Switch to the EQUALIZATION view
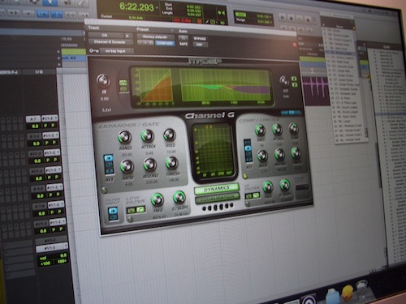 [218, 199]
